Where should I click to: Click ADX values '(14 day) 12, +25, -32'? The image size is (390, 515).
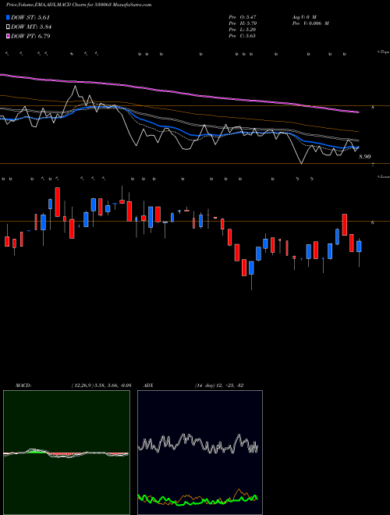[x=219, y=385]
